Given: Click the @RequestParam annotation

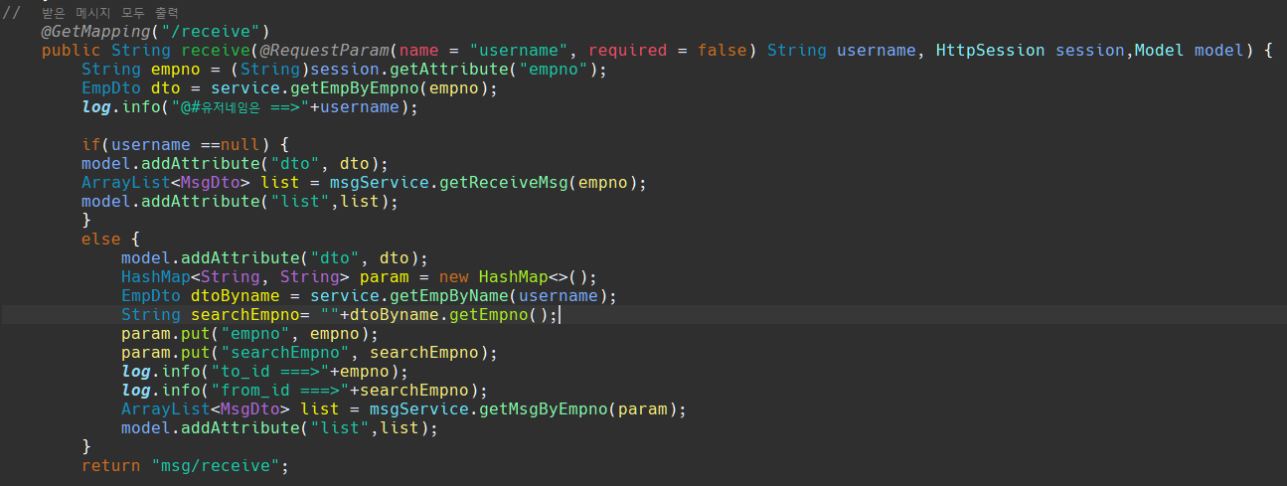Looking at the screenshot, I should pyautogui.click(x=324, y=51).
